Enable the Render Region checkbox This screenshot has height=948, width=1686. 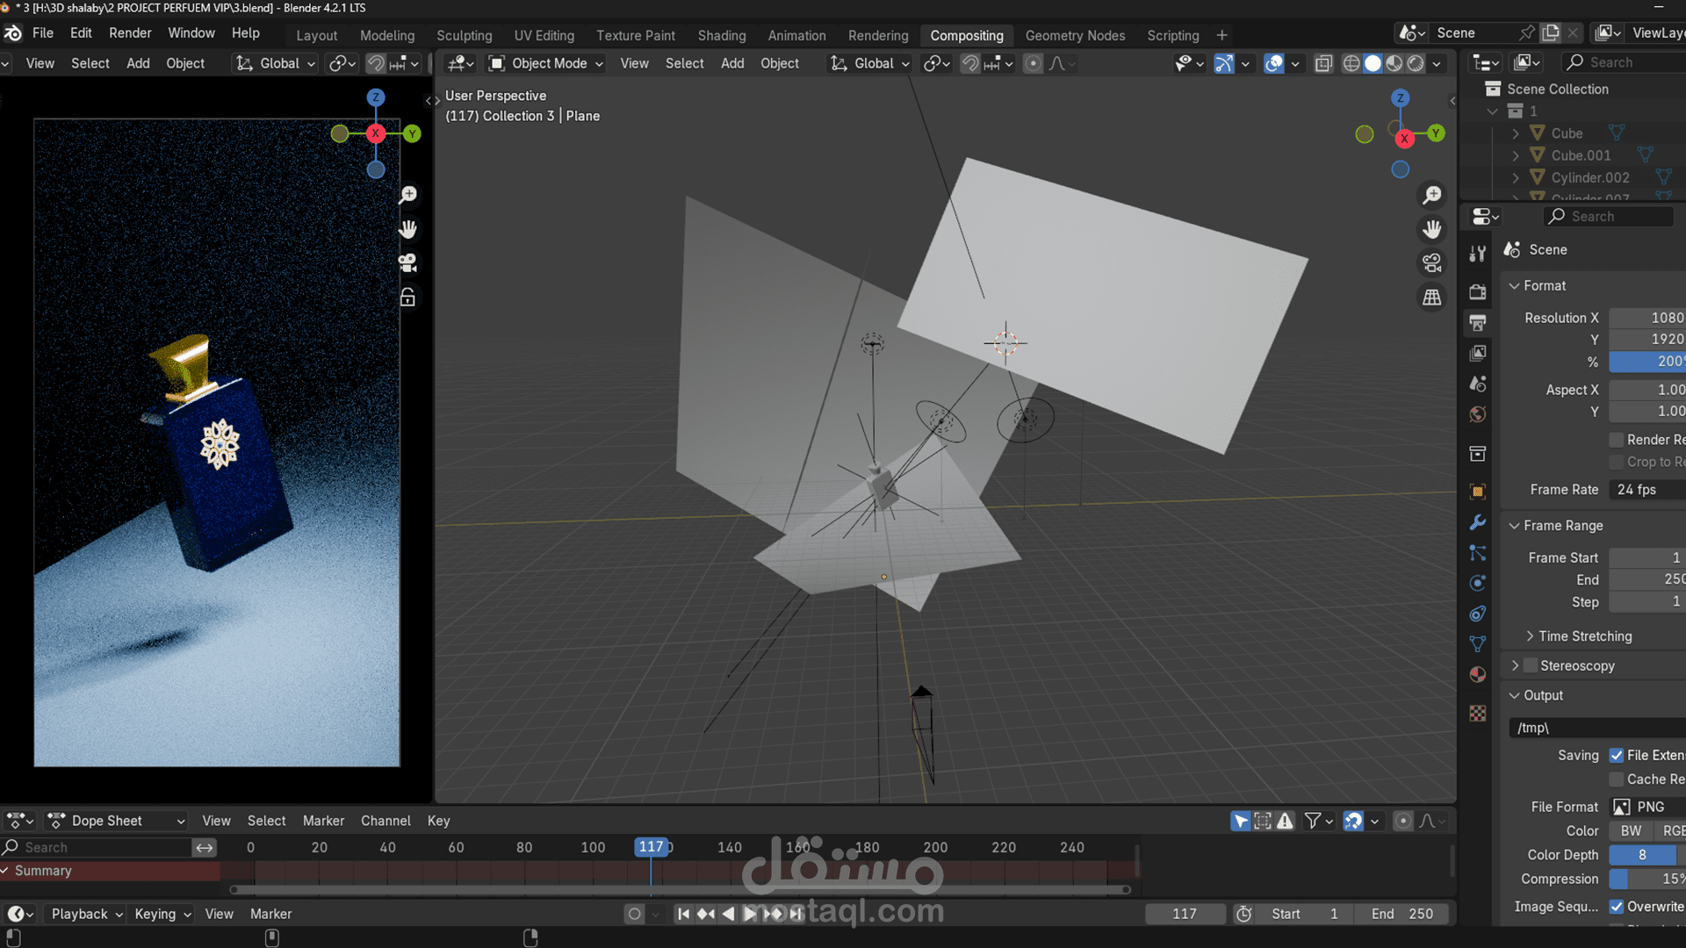coord(1616,440)
